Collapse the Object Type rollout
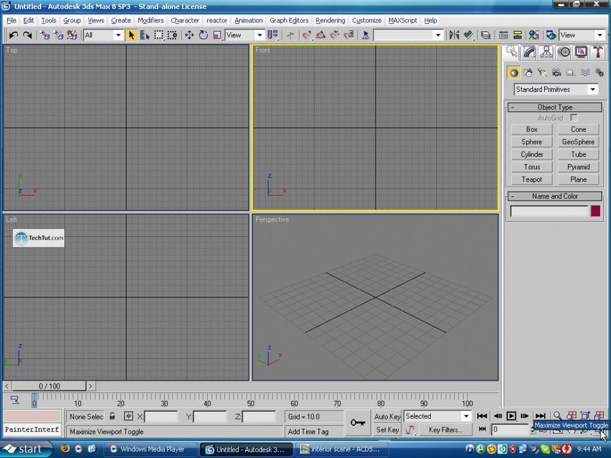611x458 pixels. [555, 107]
